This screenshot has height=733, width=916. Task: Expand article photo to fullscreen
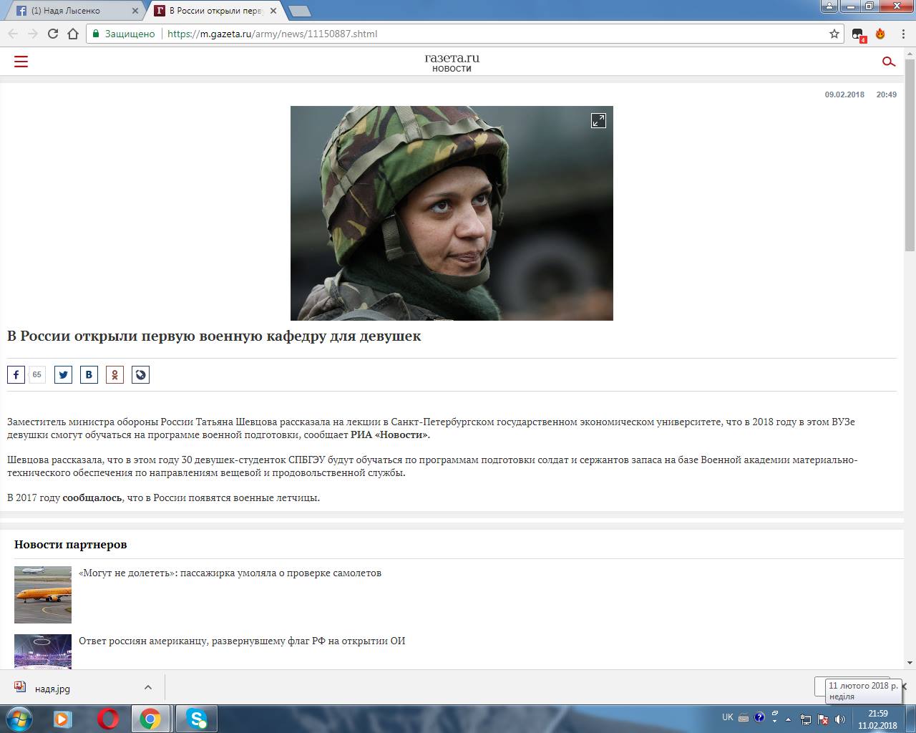pos(598,120)
